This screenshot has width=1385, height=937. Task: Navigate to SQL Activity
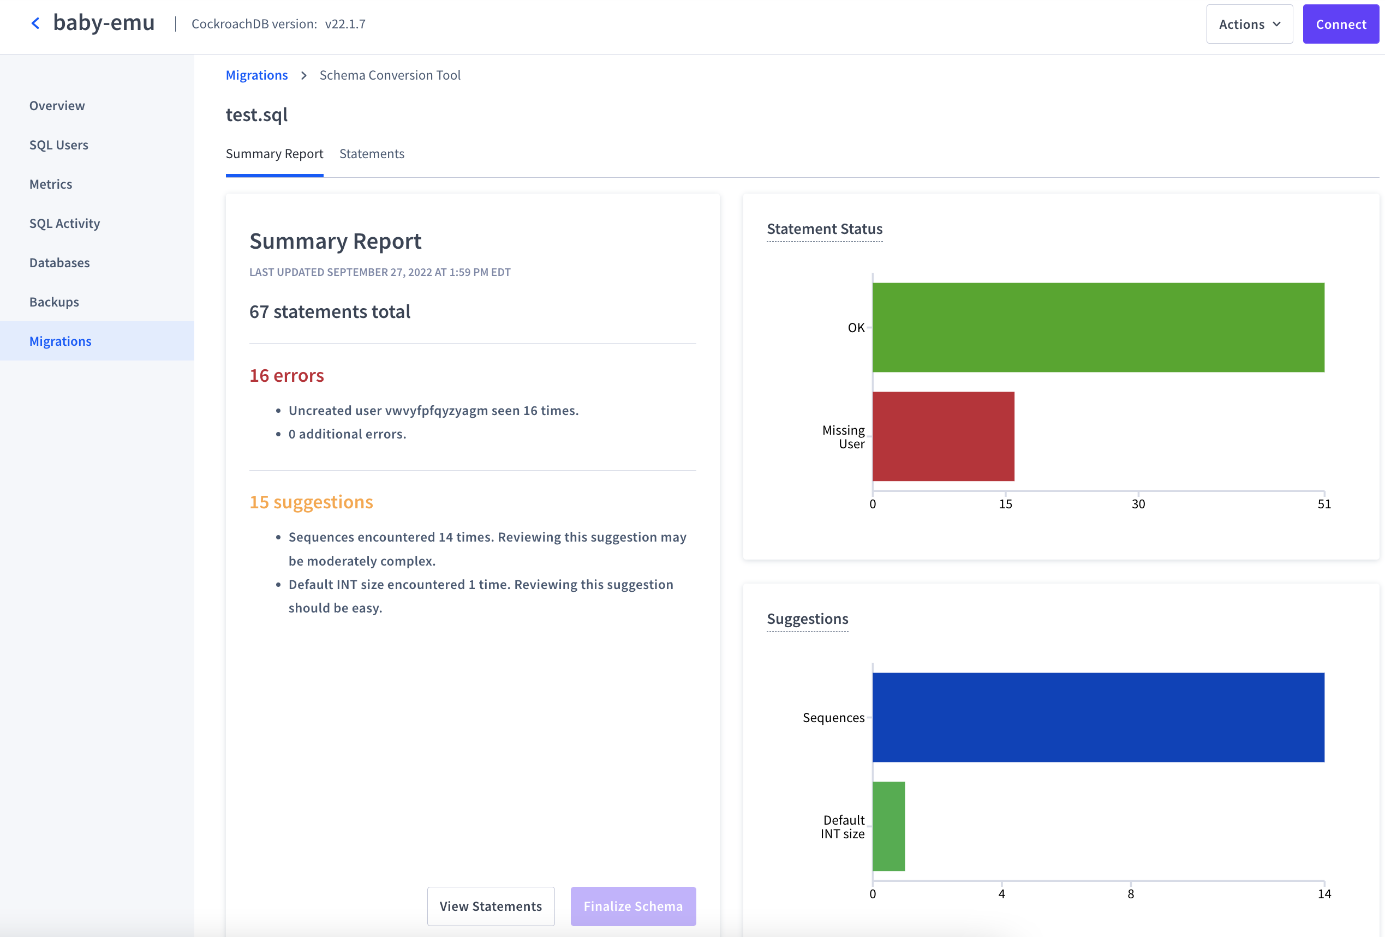64,224
